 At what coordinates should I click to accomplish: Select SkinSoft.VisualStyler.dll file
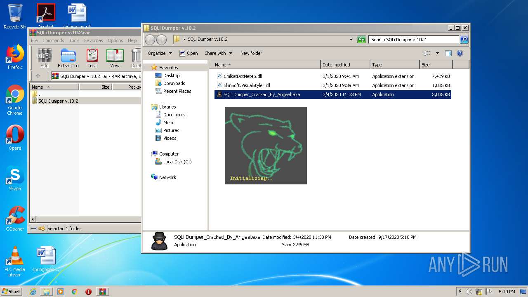pyautogui.click(x=332, y=85)
